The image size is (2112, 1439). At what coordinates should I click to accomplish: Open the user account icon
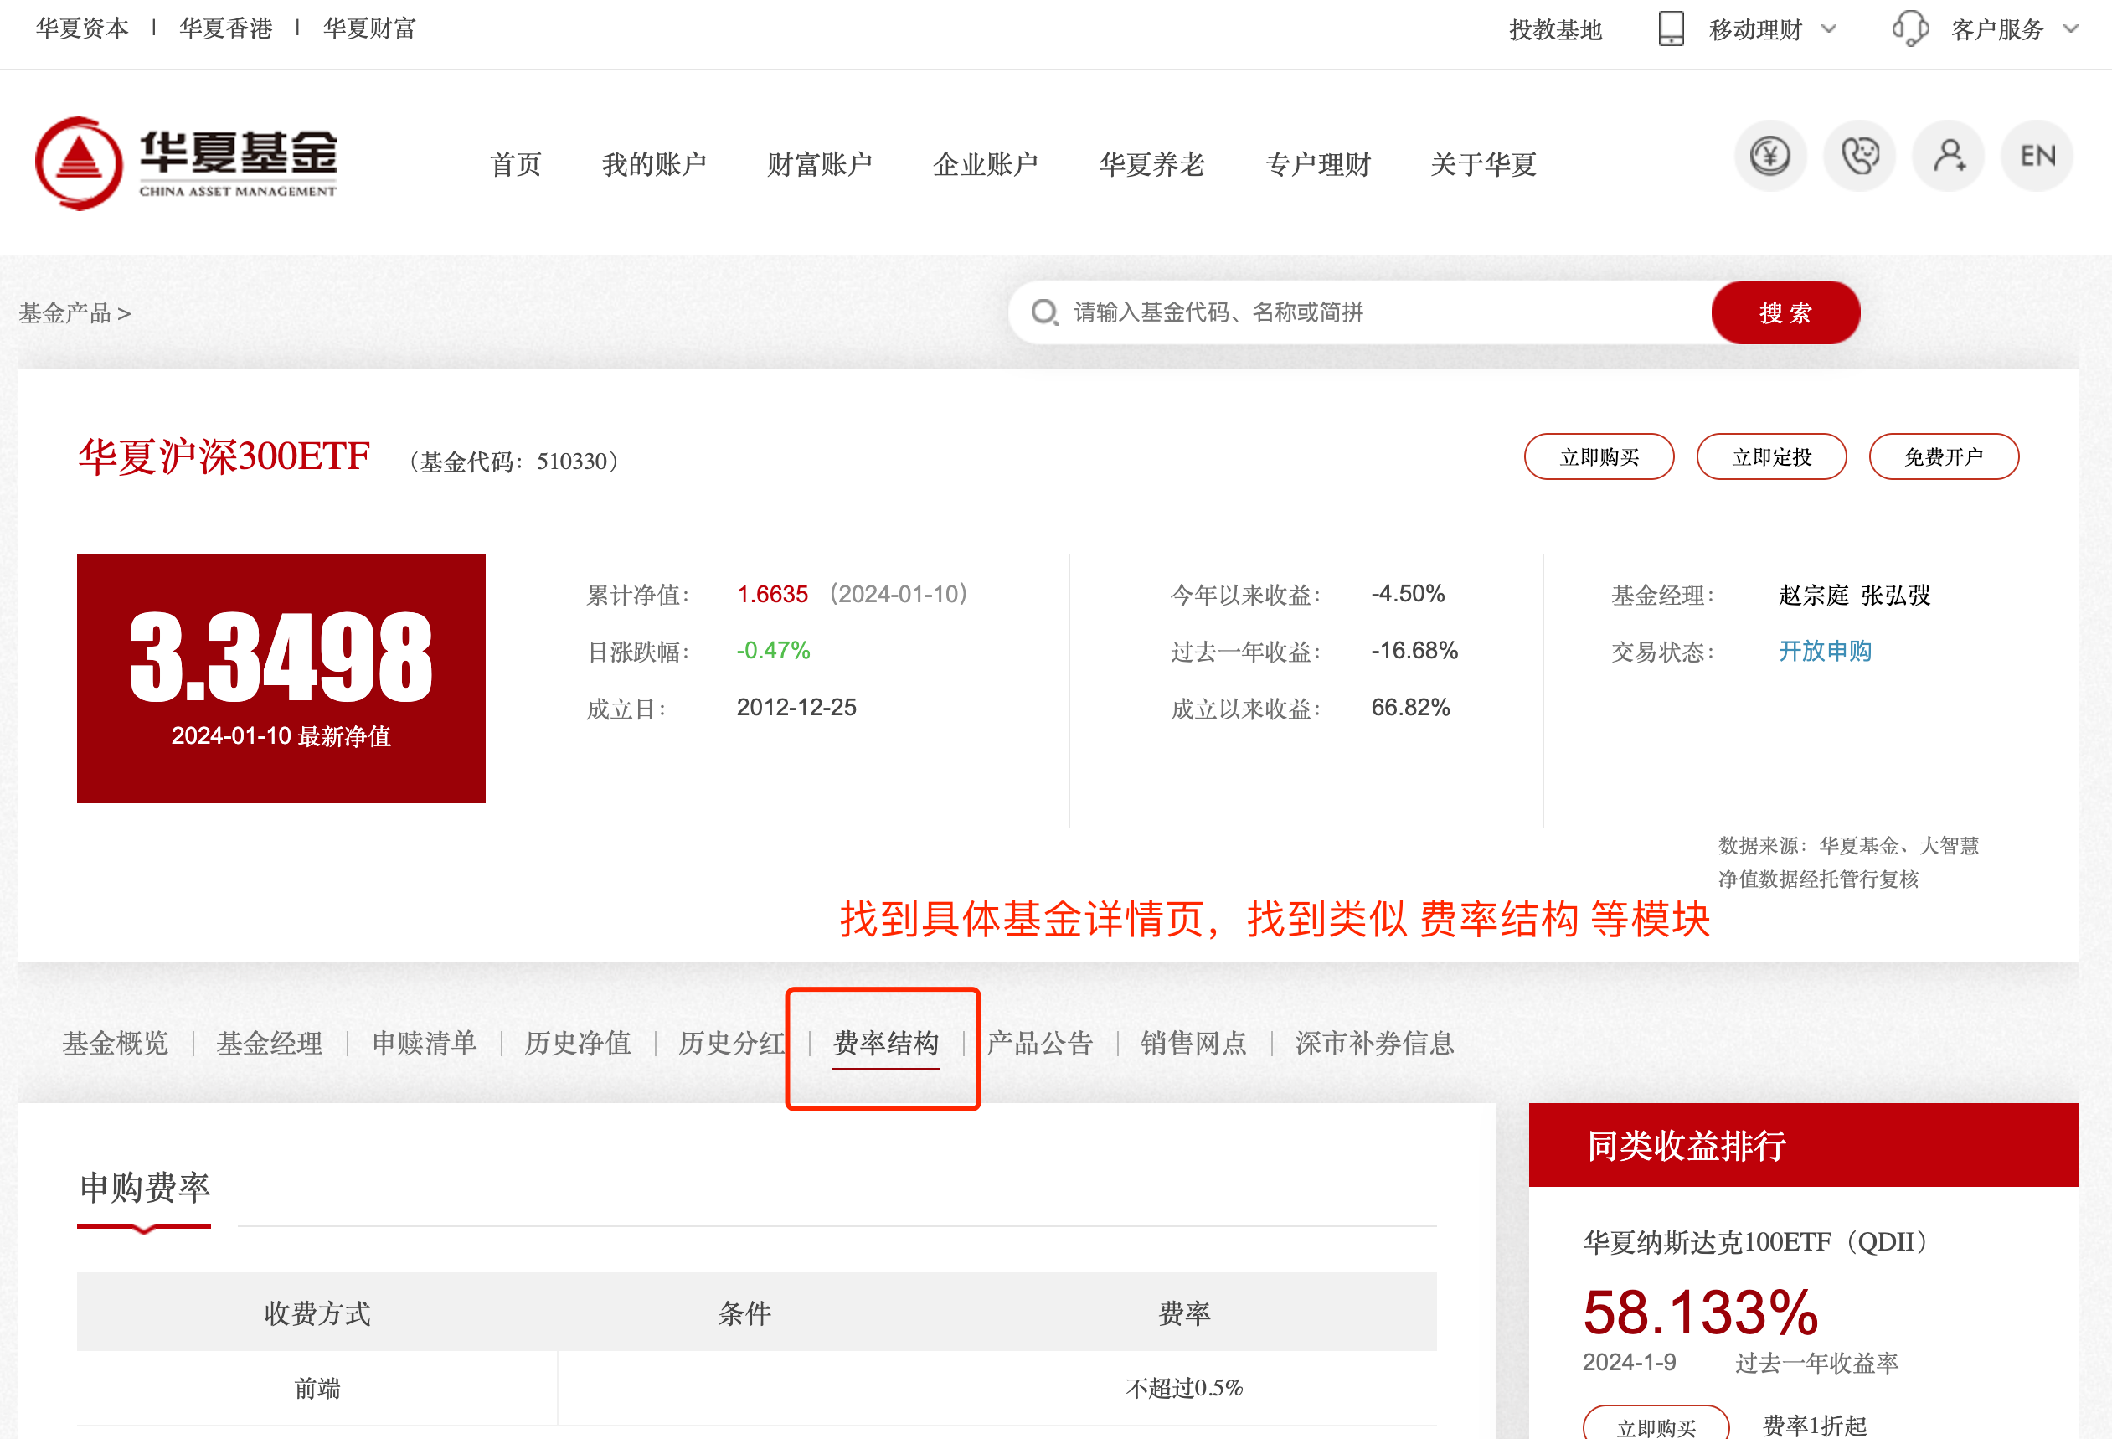1948,156
